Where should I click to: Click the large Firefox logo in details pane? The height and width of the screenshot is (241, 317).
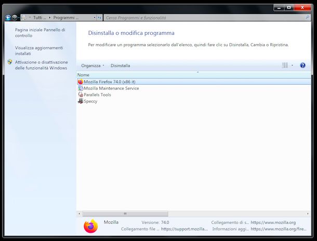(91, 226)
